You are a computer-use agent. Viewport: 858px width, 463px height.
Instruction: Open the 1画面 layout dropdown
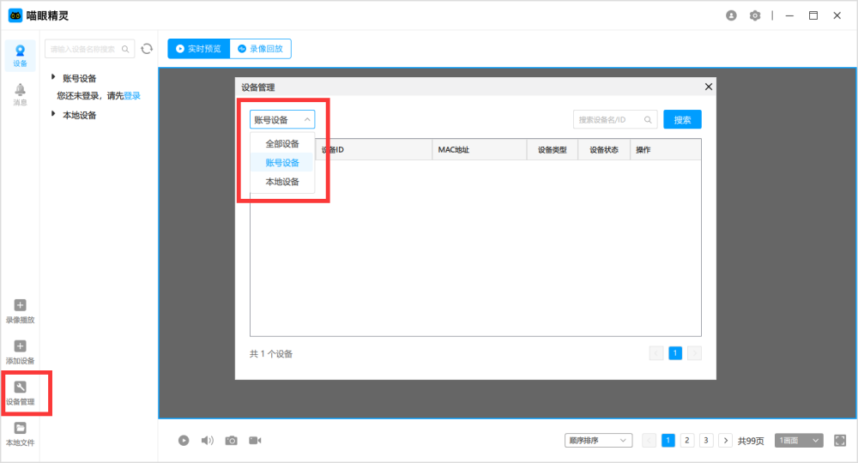(799, 440)
